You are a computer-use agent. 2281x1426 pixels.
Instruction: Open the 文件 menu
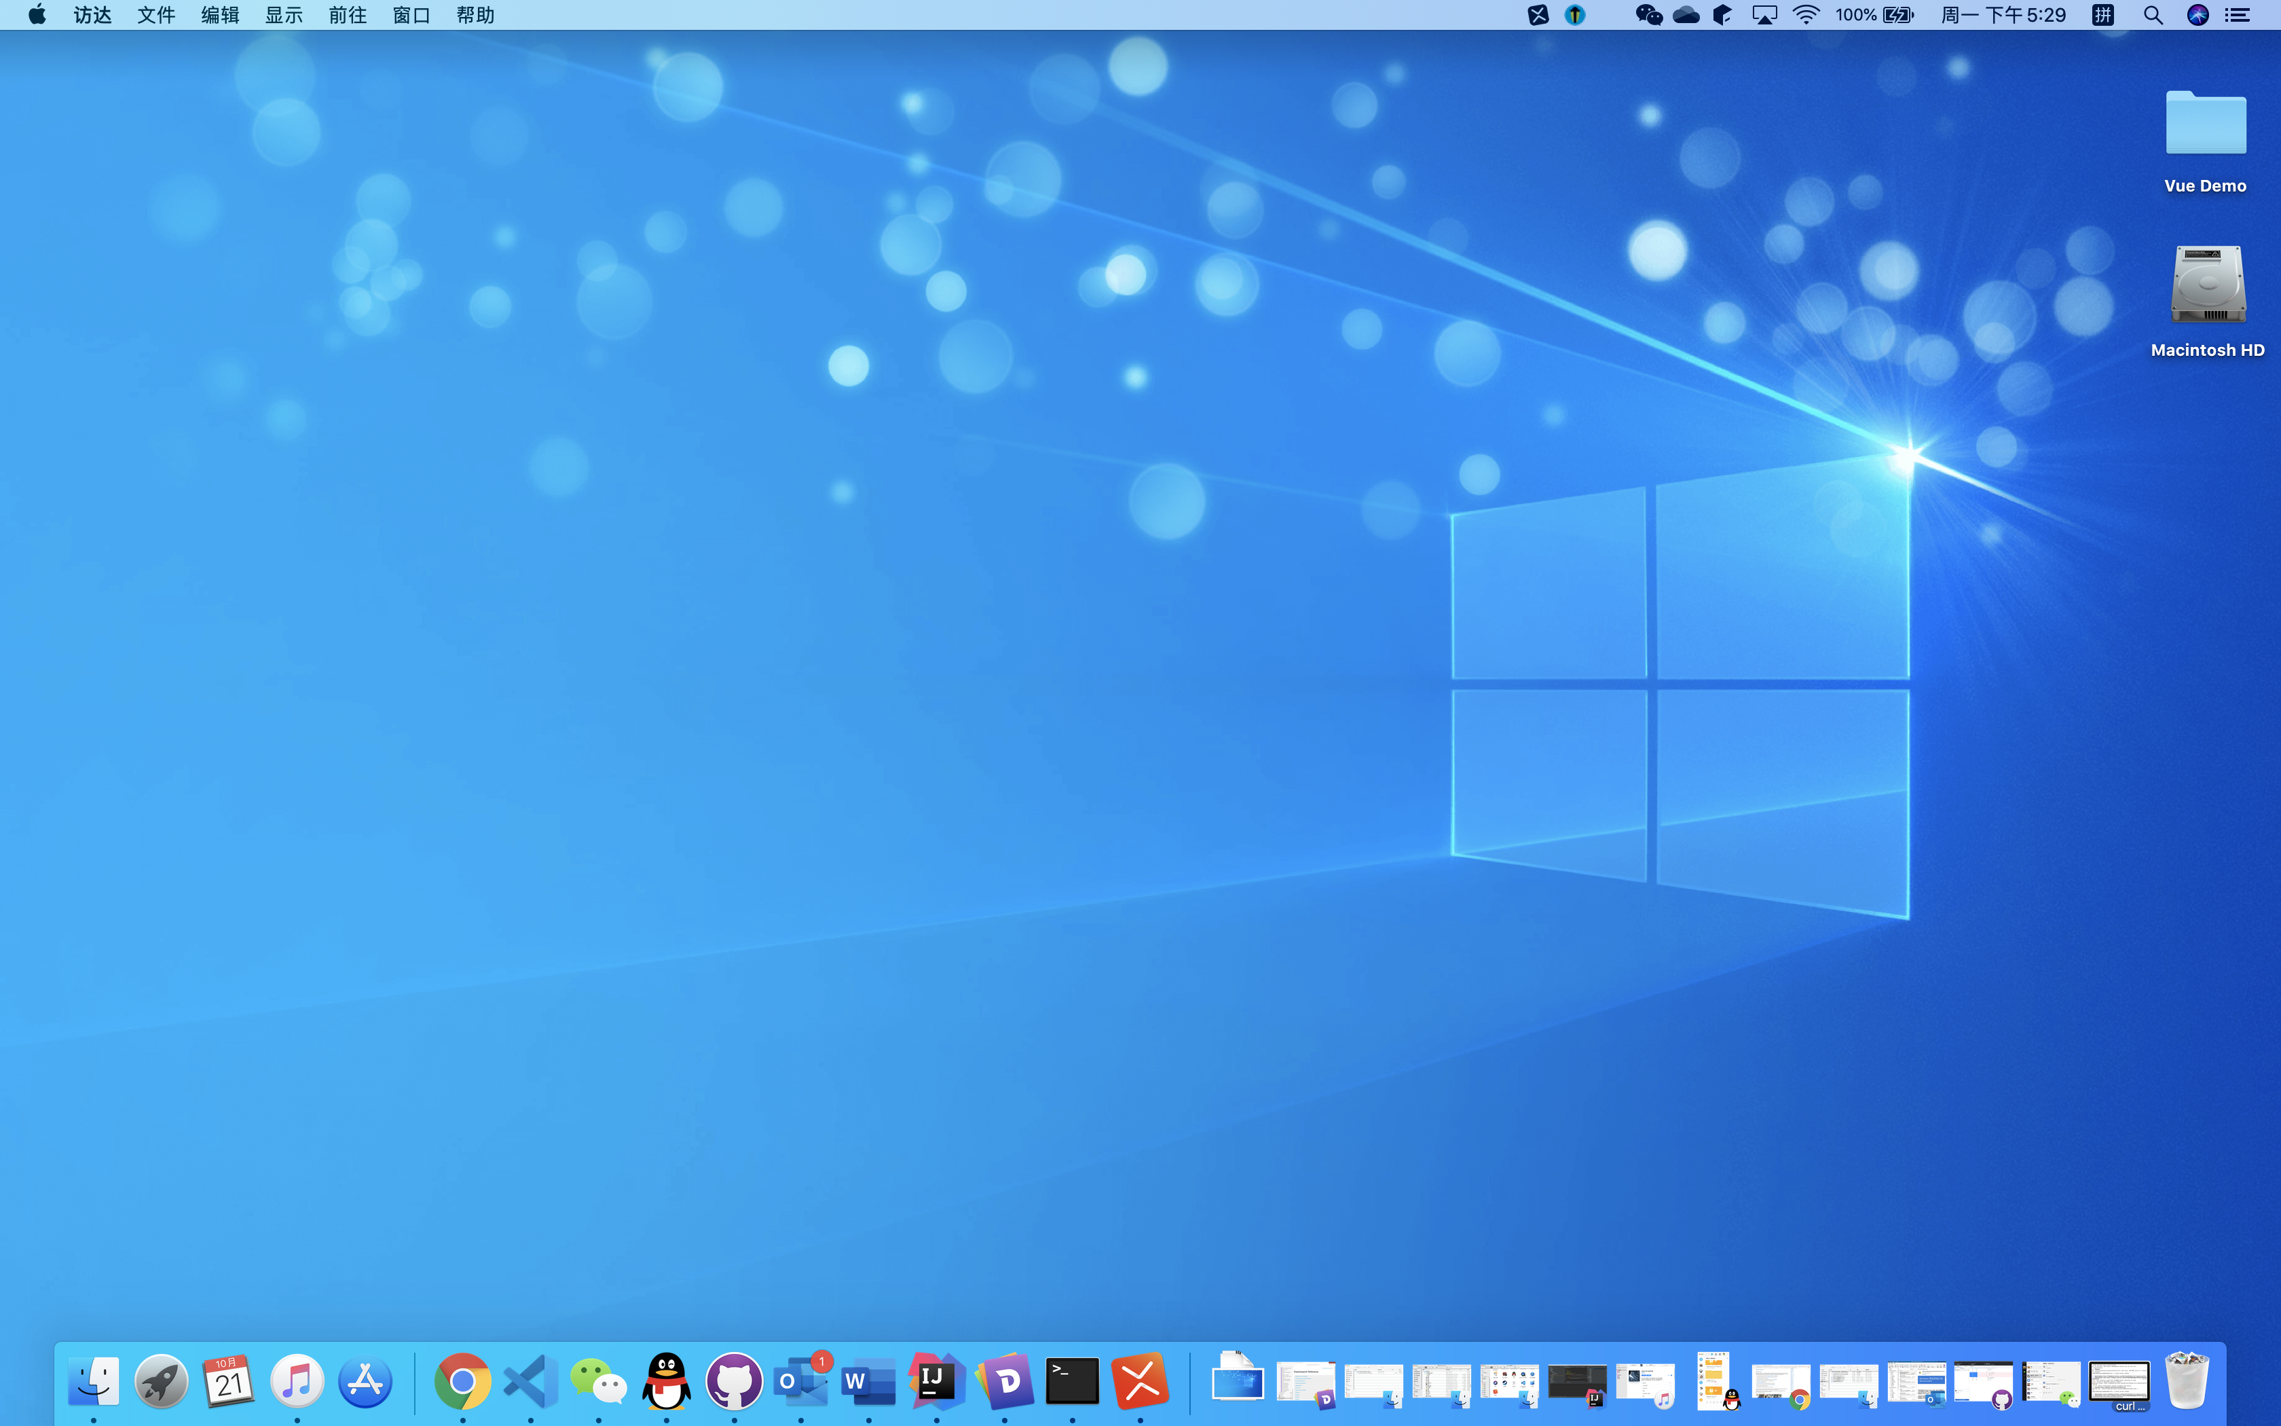(156, 15)
